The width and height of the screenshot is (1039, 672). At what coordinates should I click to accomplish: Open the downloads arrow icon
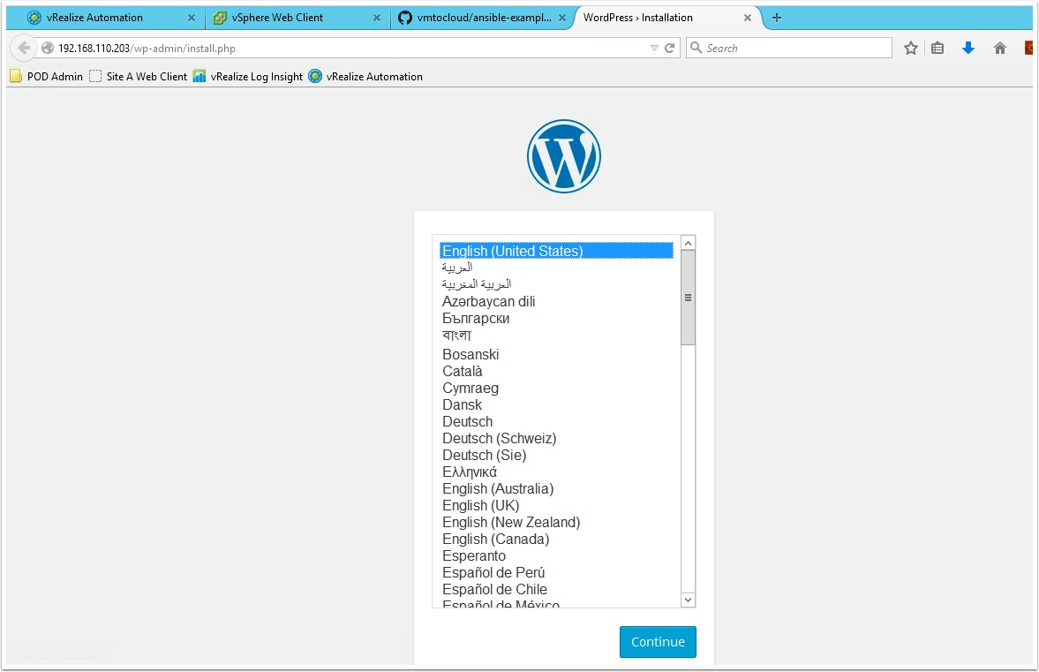[968, 48]
